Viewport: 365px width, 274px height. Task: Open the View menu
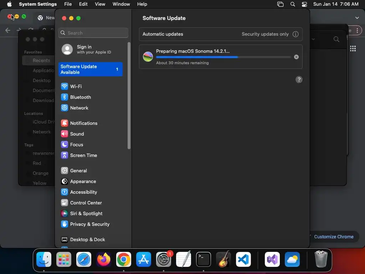click(100, 4)
